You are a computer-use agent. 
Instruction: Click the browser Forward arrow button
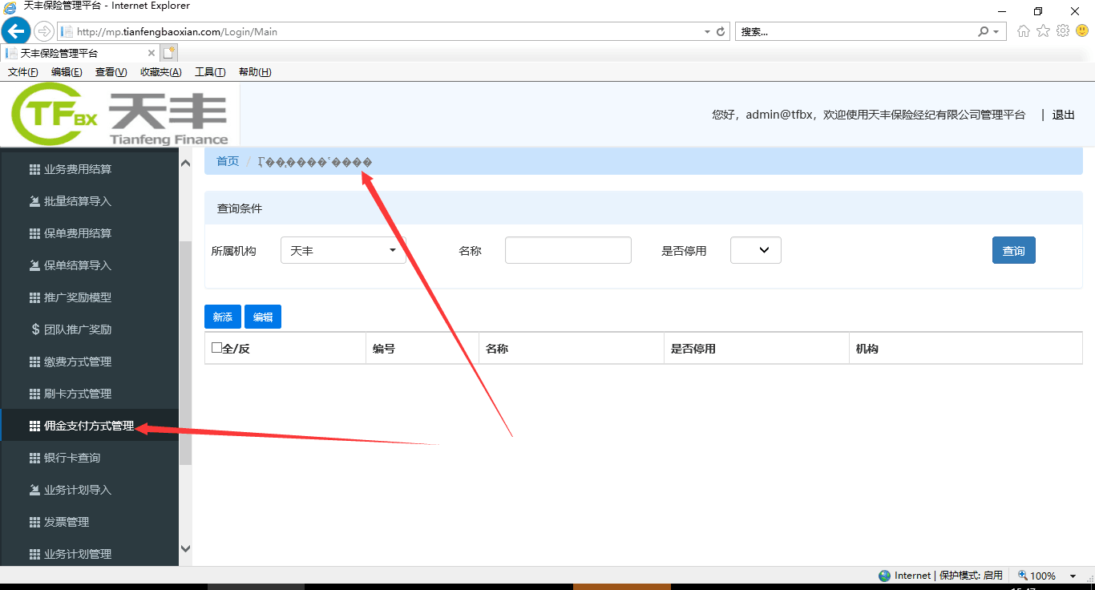[44, 31]
